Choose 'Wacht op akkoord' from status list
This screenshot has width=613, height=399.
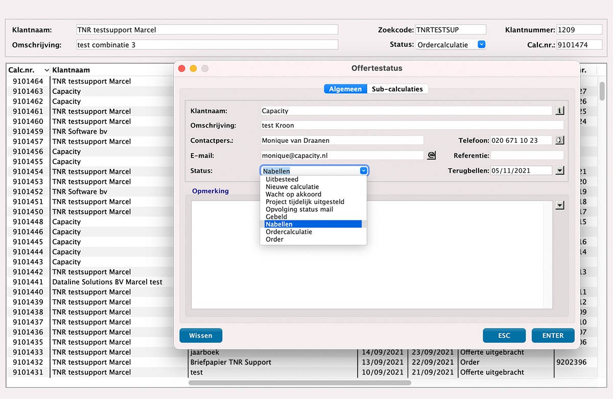(x=293, y=194)
